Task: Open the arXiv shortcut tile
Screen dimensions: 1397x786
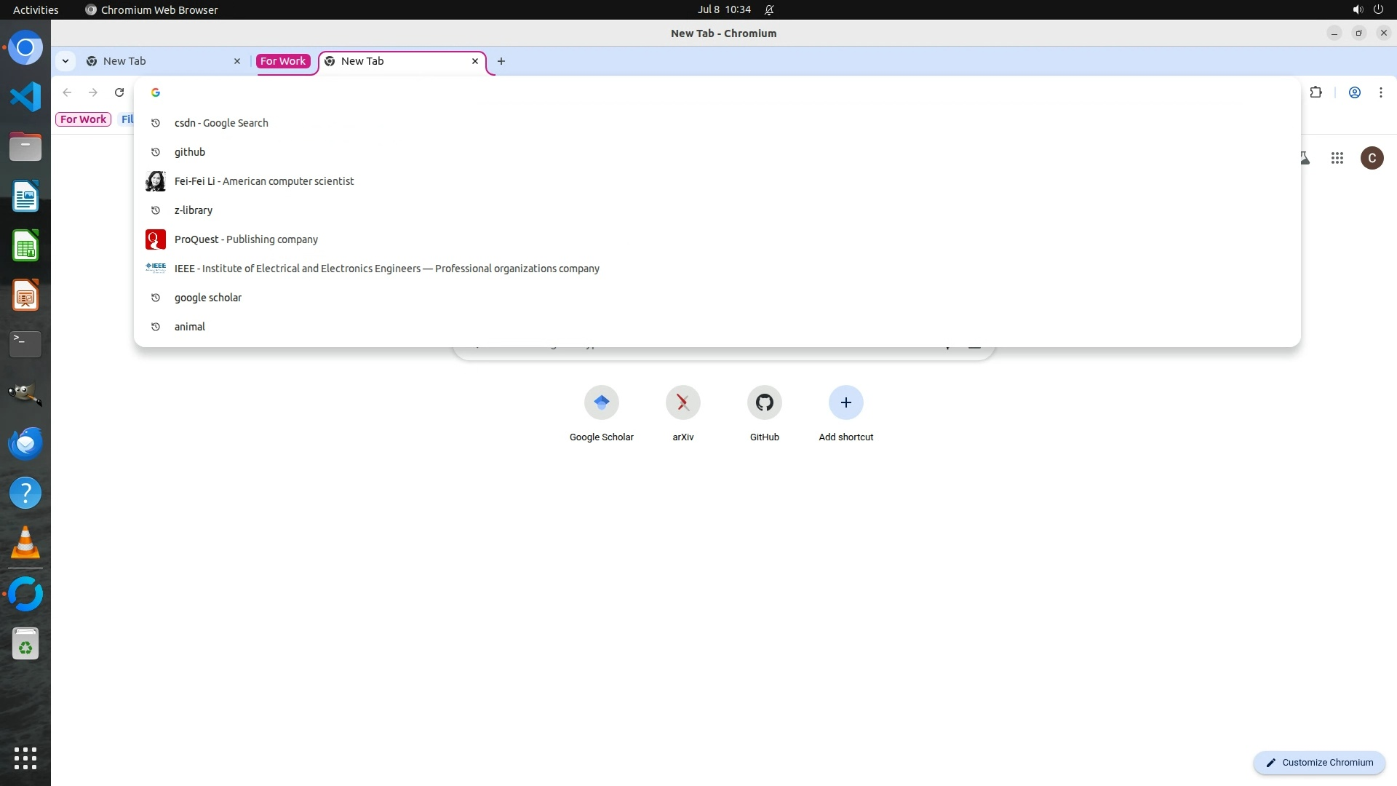Action: (x=682, y=402)
